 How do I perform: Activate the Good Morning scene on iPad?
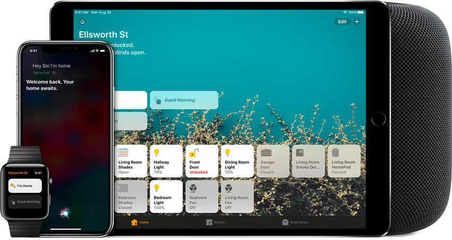pos(184,100)
